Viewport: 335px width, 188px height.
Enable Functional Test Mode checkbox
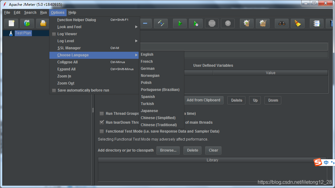click(x=102, y=131)
